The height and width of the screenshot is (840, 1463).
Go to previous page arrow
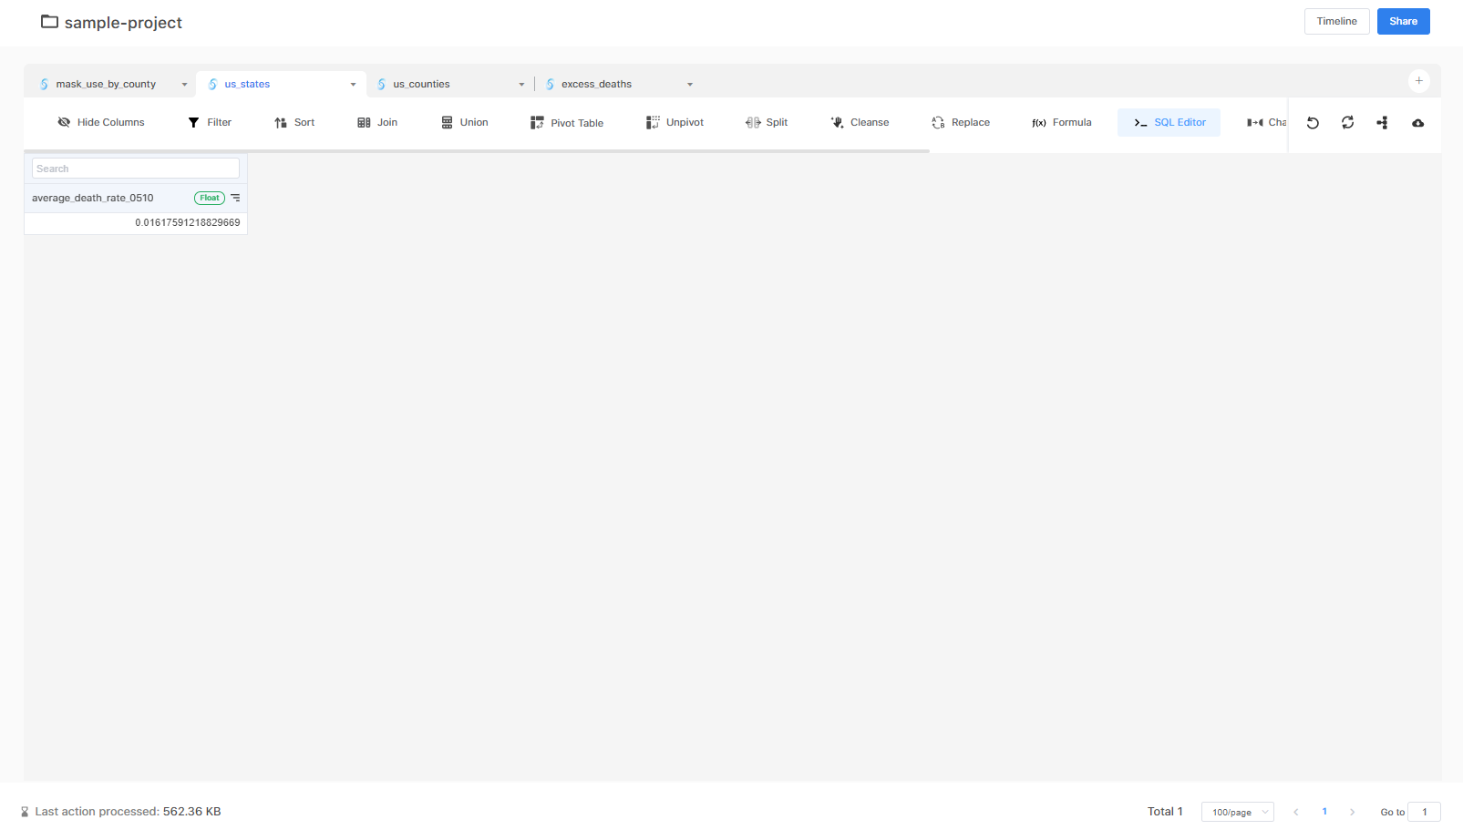click(1295, 812)
